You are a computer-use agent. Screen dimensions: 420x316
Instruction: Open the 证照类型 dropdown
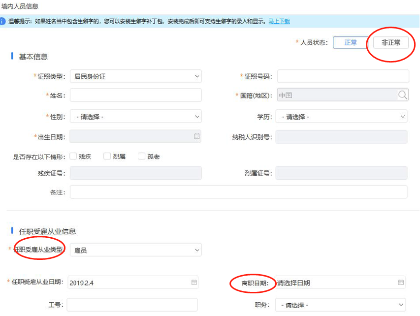tap(136, 76)
